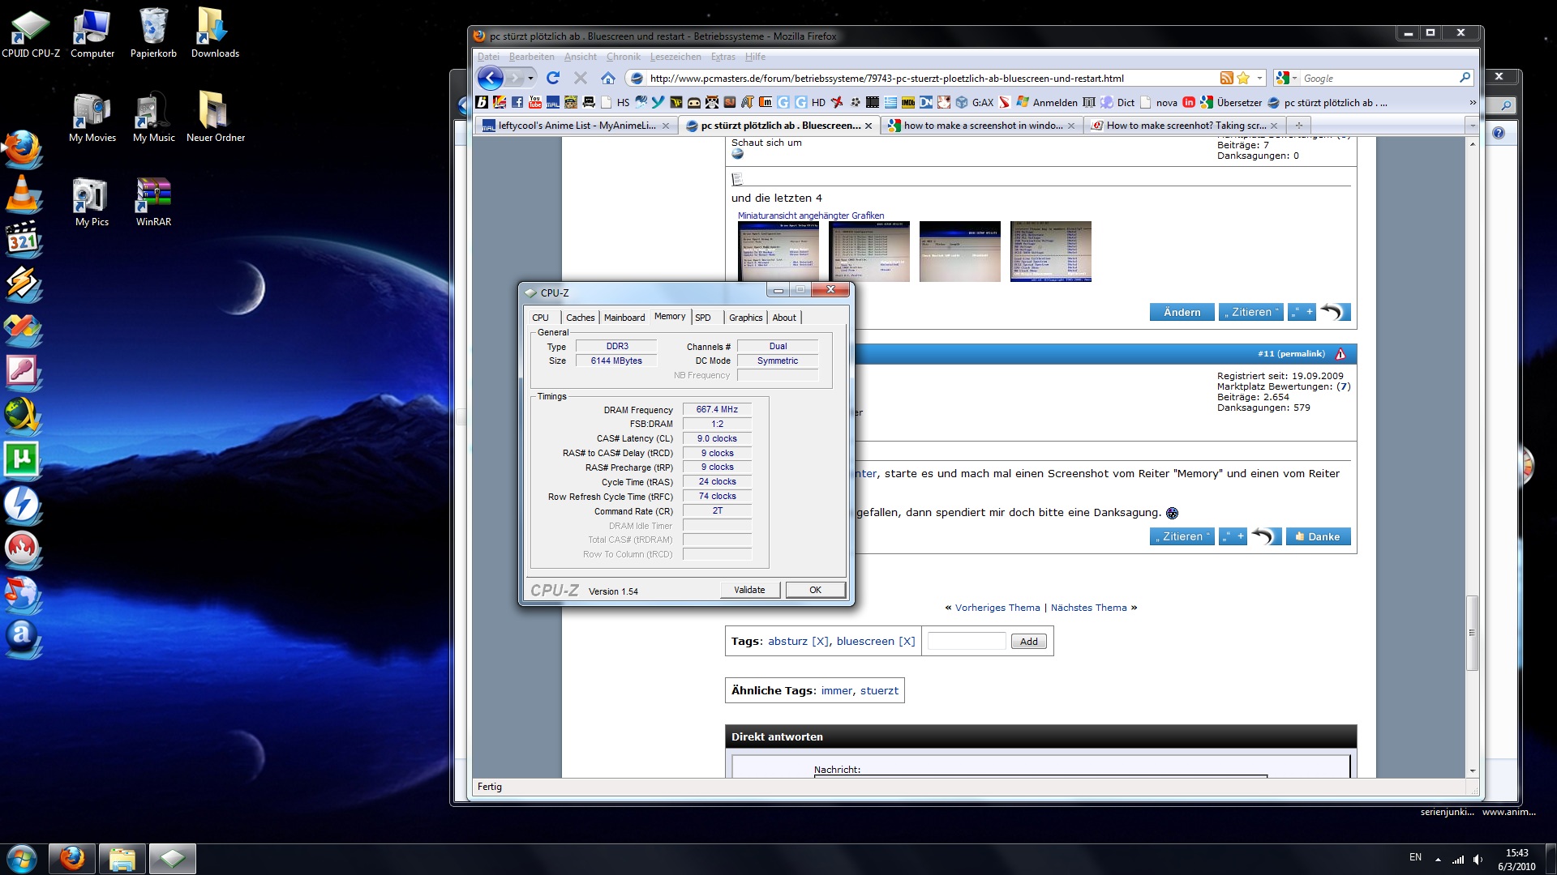Show hidden system tray icons
Viewport: 1557px width, 875px height.
point(1438,859)
